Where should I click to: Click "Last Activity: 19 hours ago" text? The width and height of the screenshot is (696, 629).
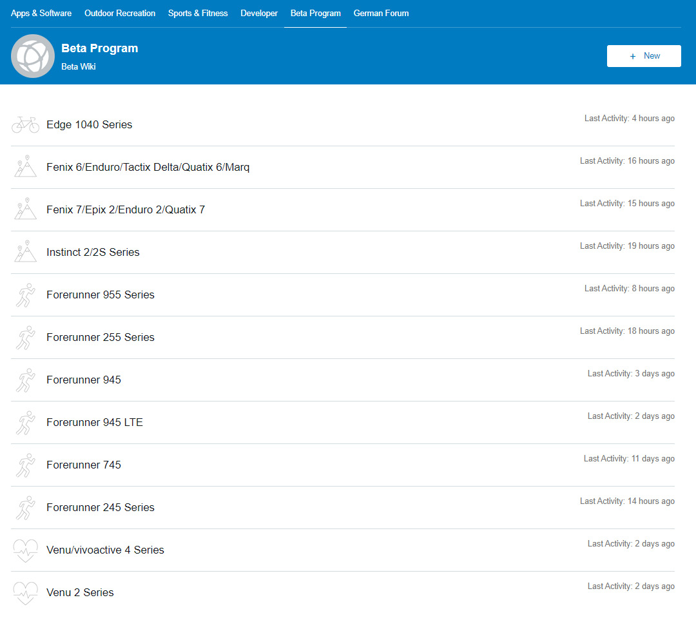(x=627, y=246)
